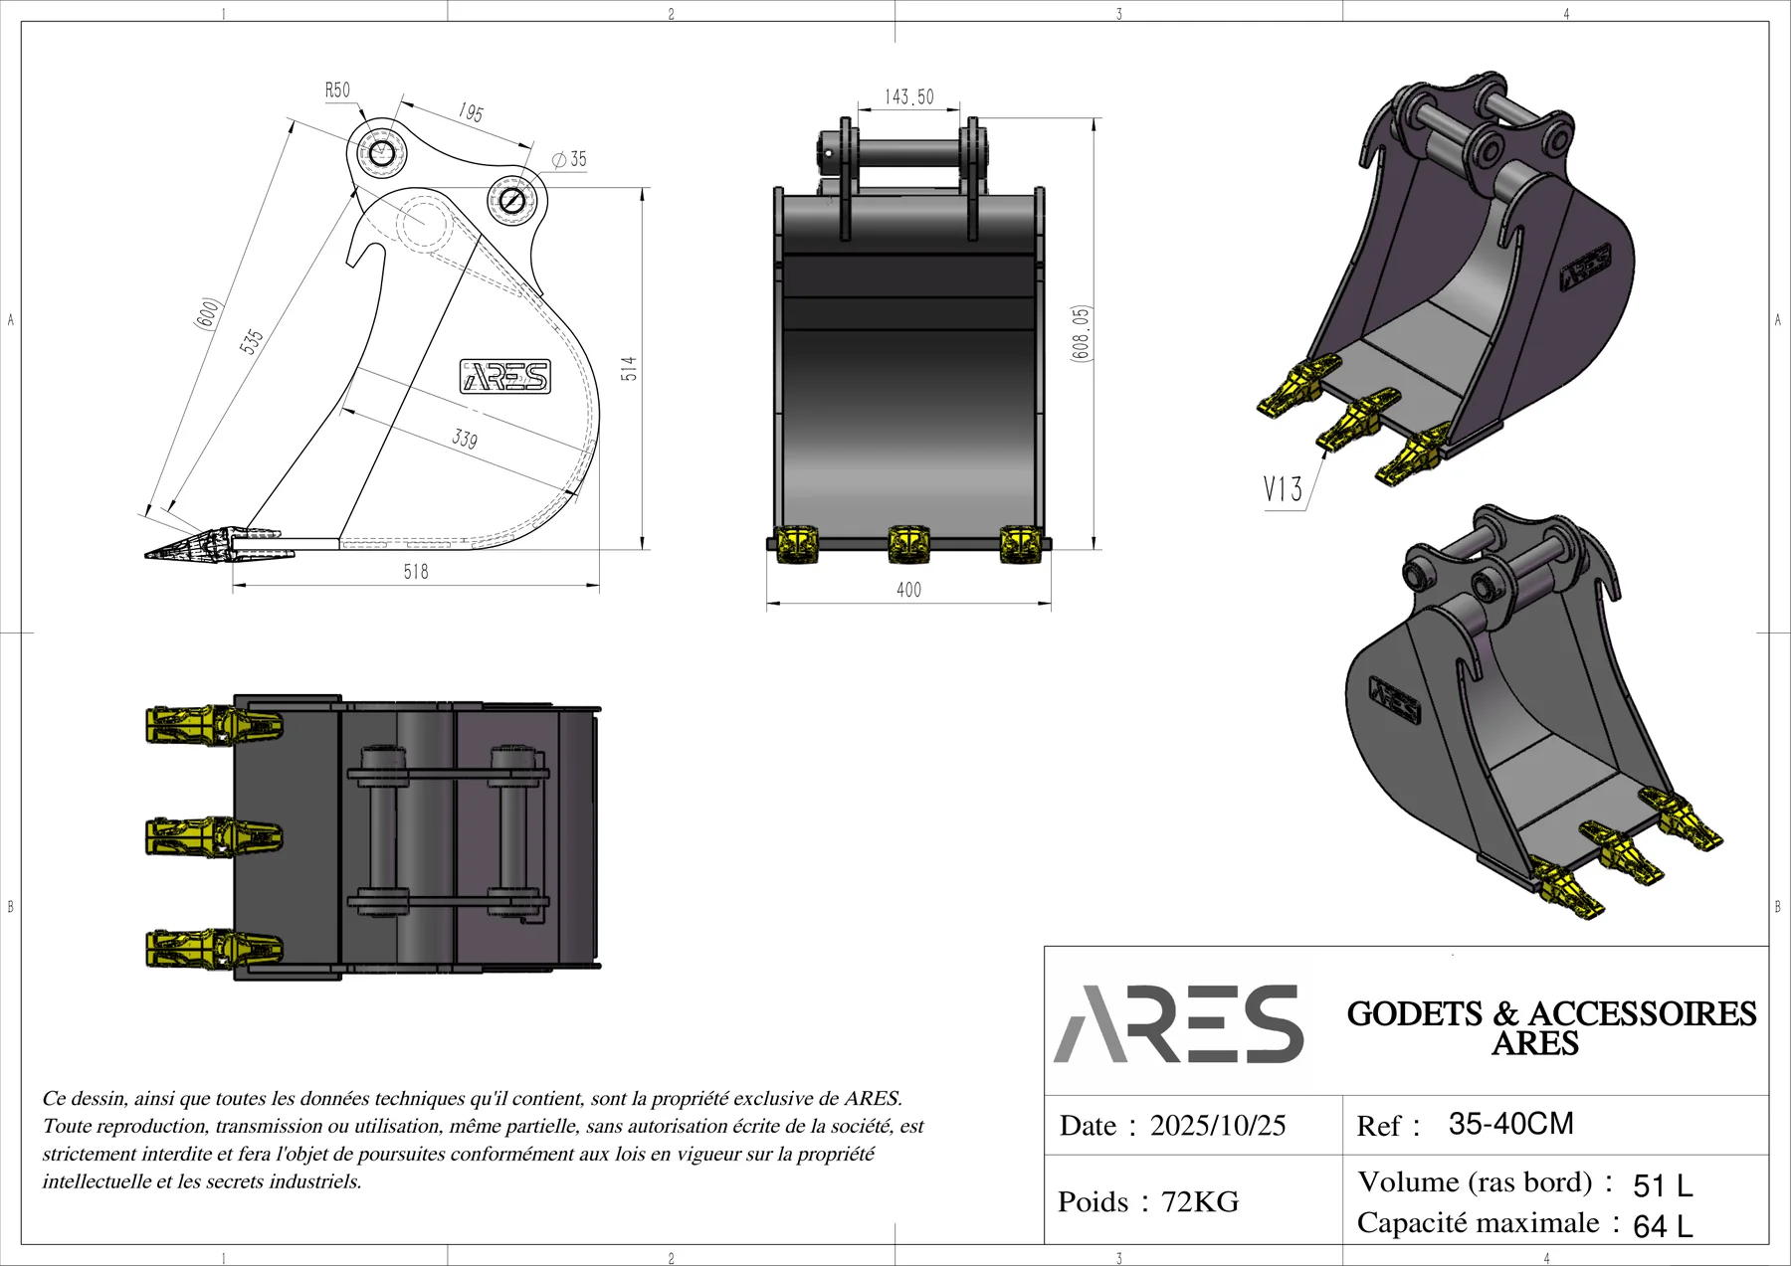Click the 64 L maximum capacity value
The height and width of the screenshot is (1266, 1791).
click(1663, 1226)
